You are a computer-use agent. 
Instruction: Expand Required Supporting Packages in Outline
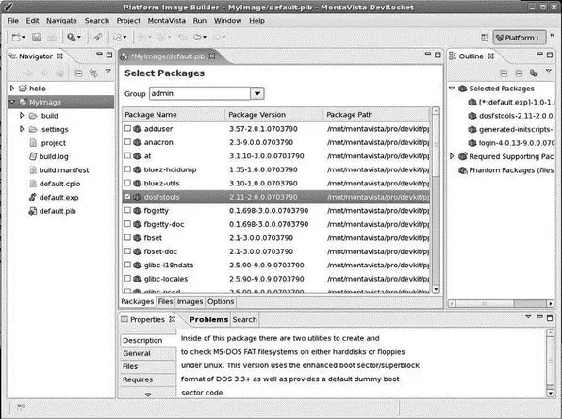[x=452, y=156]
